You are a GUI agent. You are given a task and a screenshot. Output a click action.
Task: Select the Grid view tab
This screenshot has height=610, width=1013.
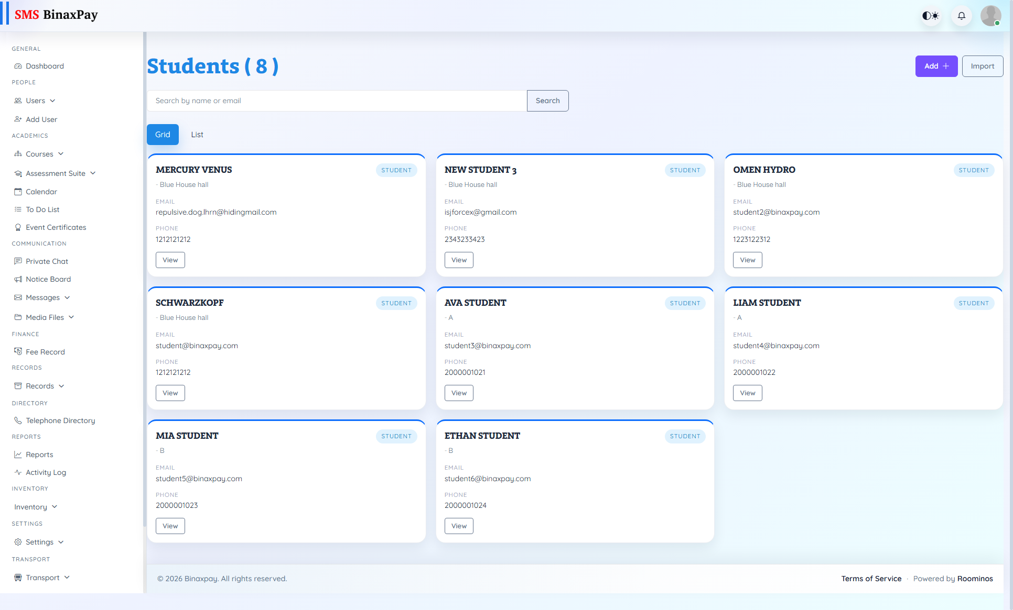[163, 135]
